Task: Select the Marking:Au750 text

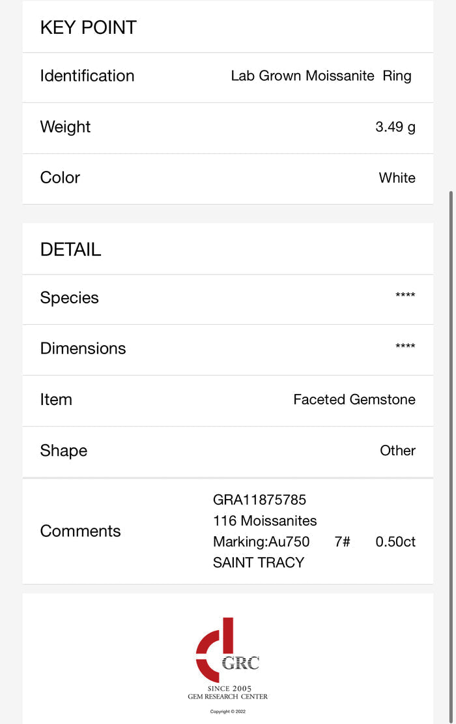Action: tap(261, 541)
